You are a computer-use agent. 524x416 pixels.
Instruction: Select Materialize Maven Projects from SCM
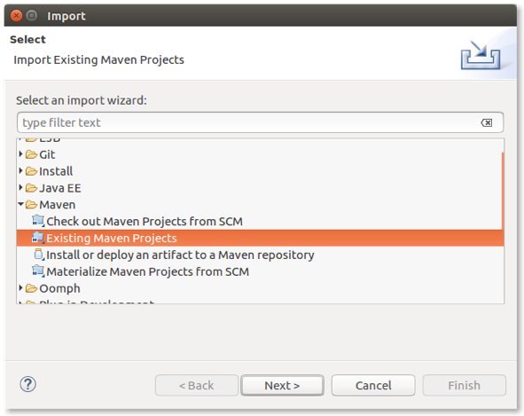pos(147,271)
